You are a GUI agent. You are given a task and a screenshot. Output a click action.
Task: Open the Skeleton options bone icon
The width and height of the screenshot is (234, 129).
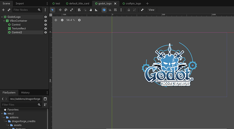pyautogui.click(x=142, y=10)
